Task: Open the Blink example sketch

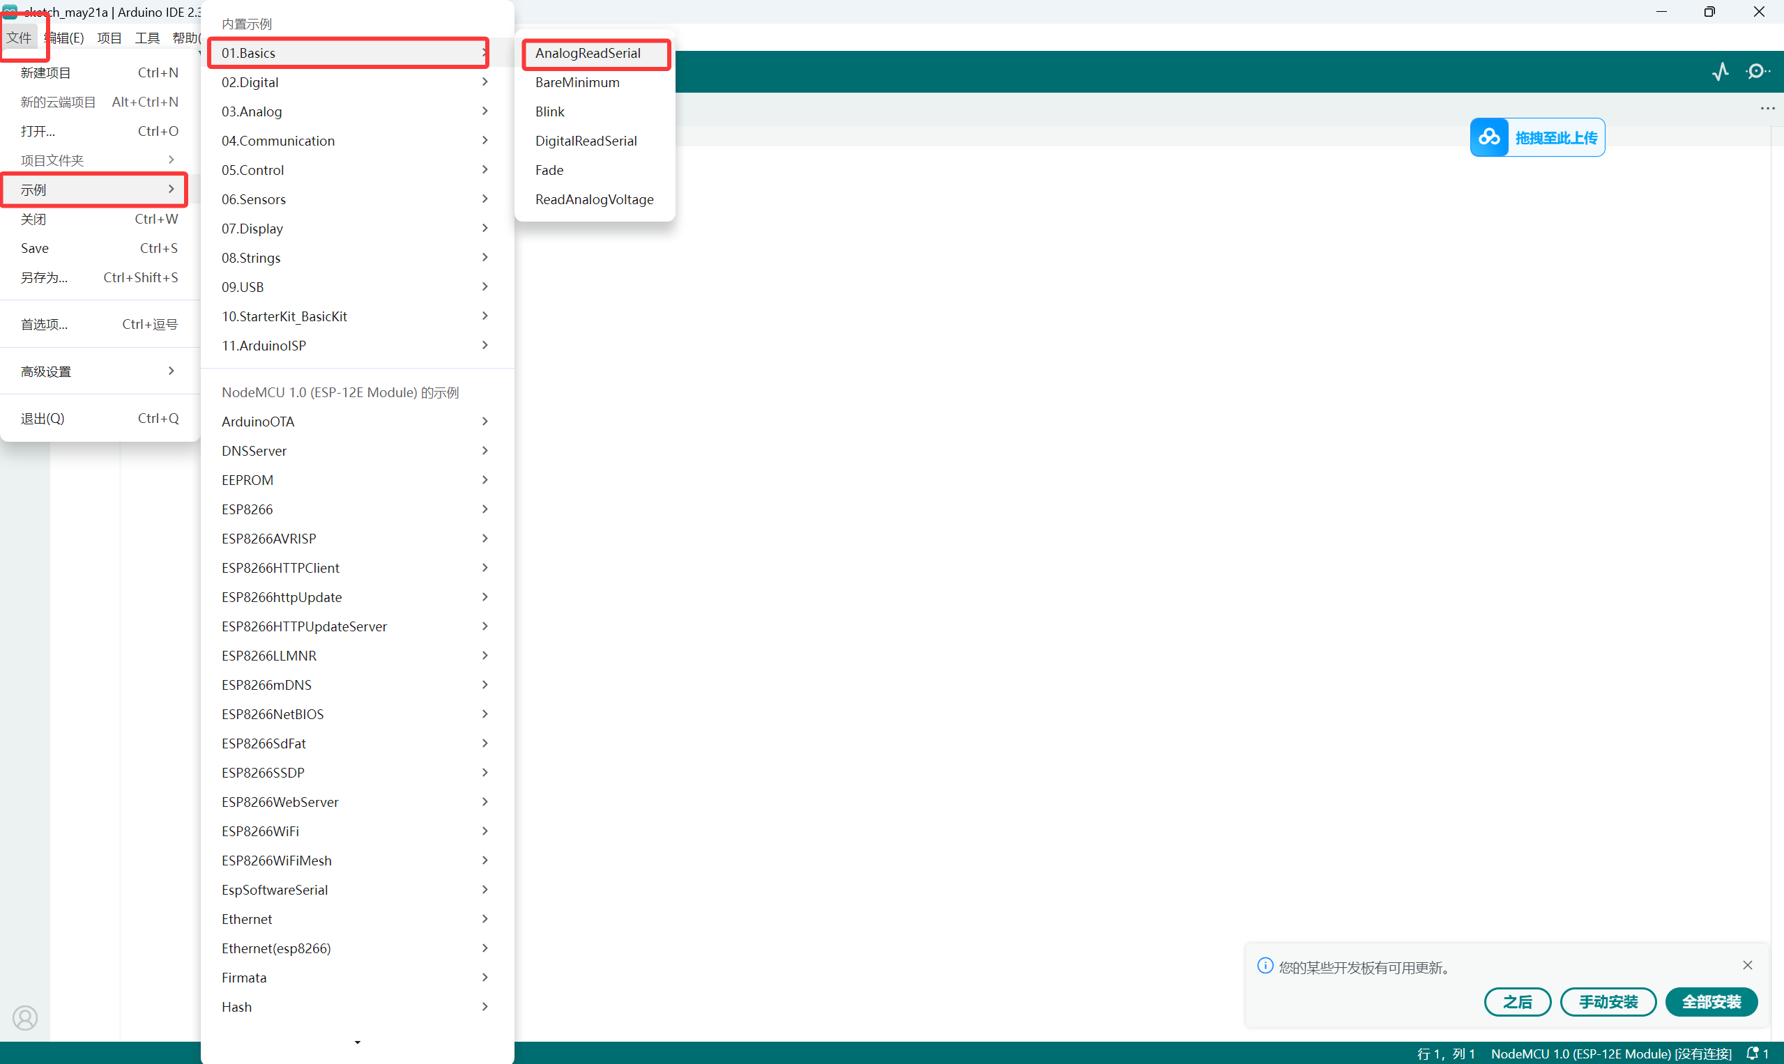Action: click(x=549, y=112)
